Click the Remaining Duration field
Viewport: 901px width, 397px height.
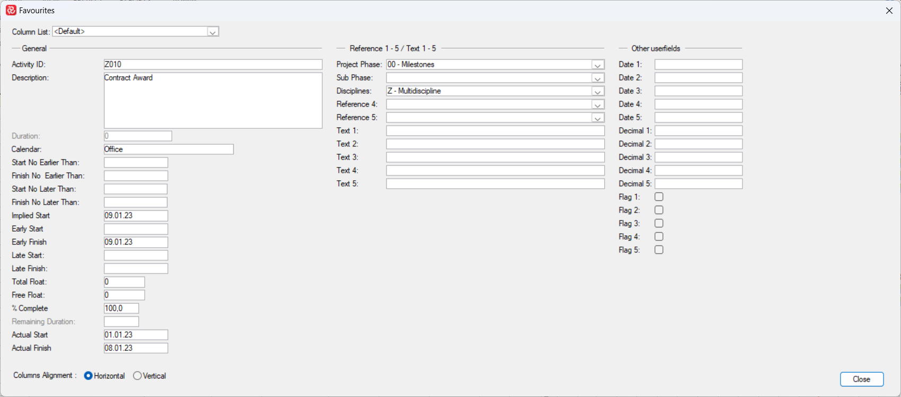(121, 322)
